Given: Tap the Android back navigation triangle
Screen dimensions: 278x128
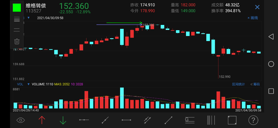Looking at the screenshot, I should point(271,37).
